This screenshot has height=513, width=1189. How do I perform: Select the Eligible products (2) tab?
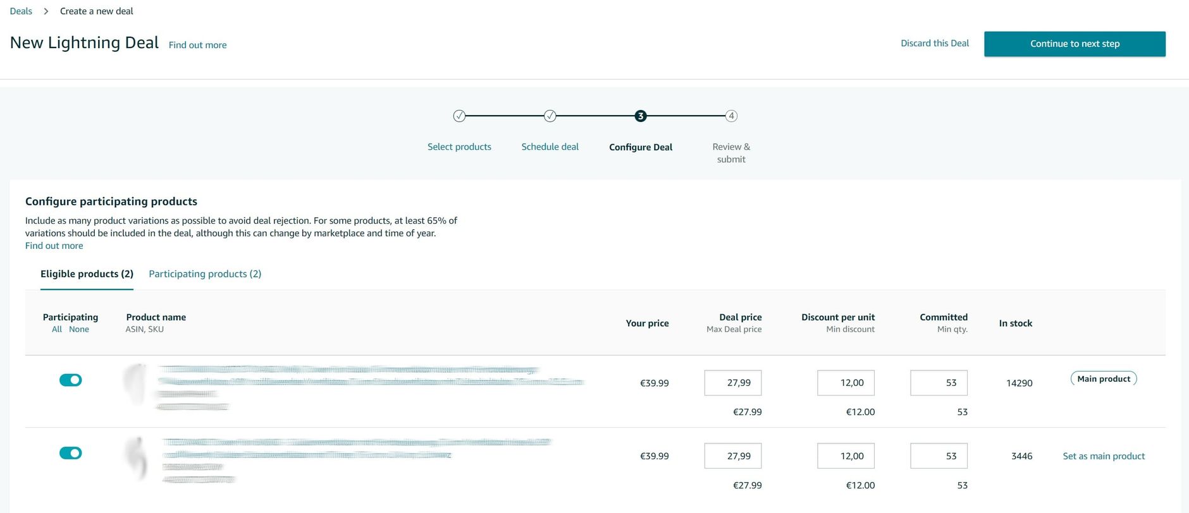click(x=87, y=274)
